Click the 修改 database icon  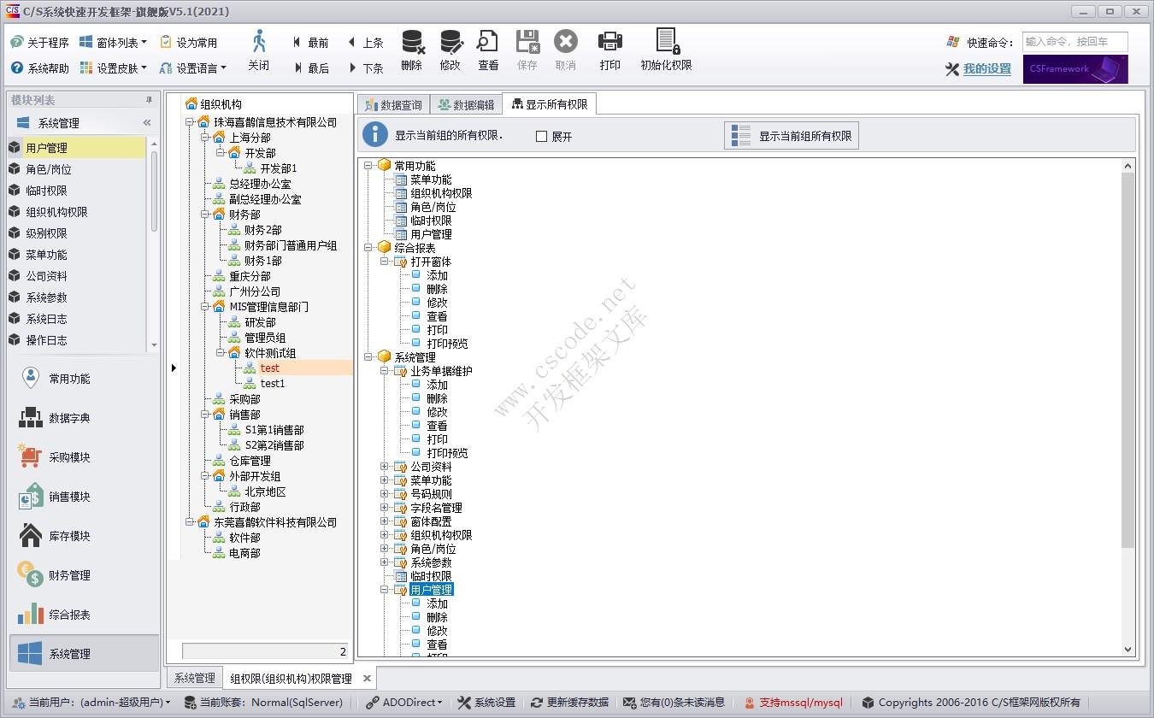(450, 50)
